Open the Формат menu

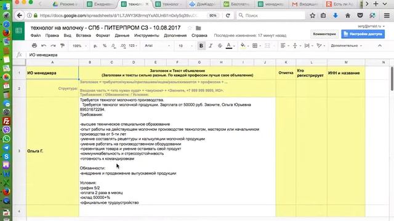pos(103,36)
